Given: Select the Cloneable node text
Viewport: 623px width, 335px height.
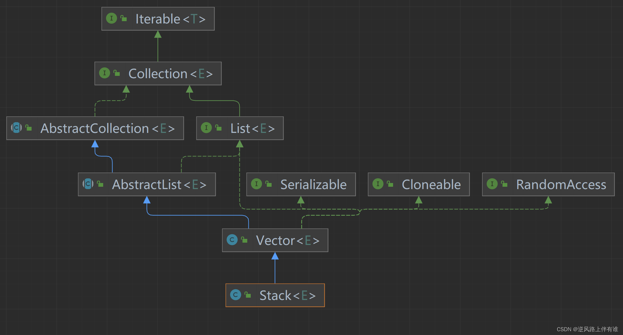Looking at the screenshot, I should click(x=431, y=185).
